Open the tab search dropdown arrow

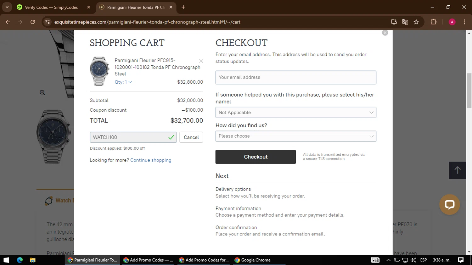tap(7, 7)
